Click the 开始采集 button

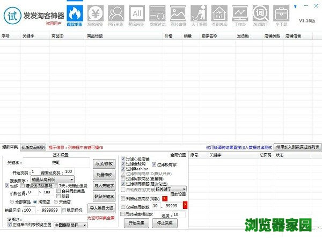click(135, 221)
